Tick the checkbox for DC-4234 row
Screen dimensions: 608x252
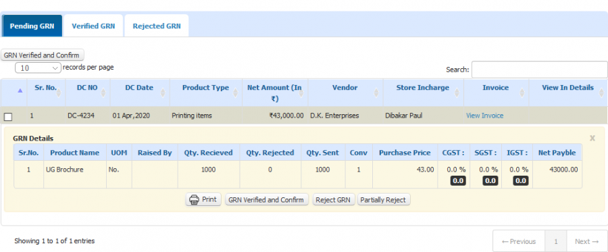(x=7, y=117)
